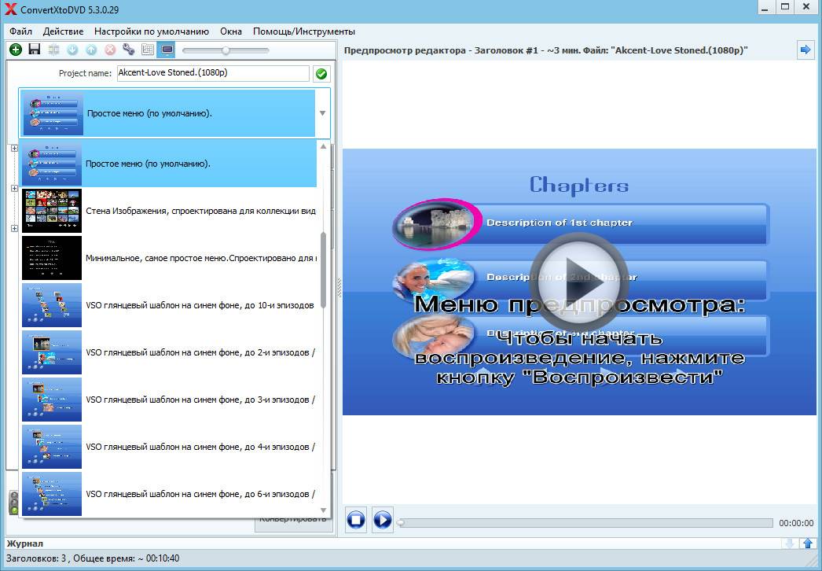Choose VSO template до 2-и эпизодов

(x=169, y=352)
